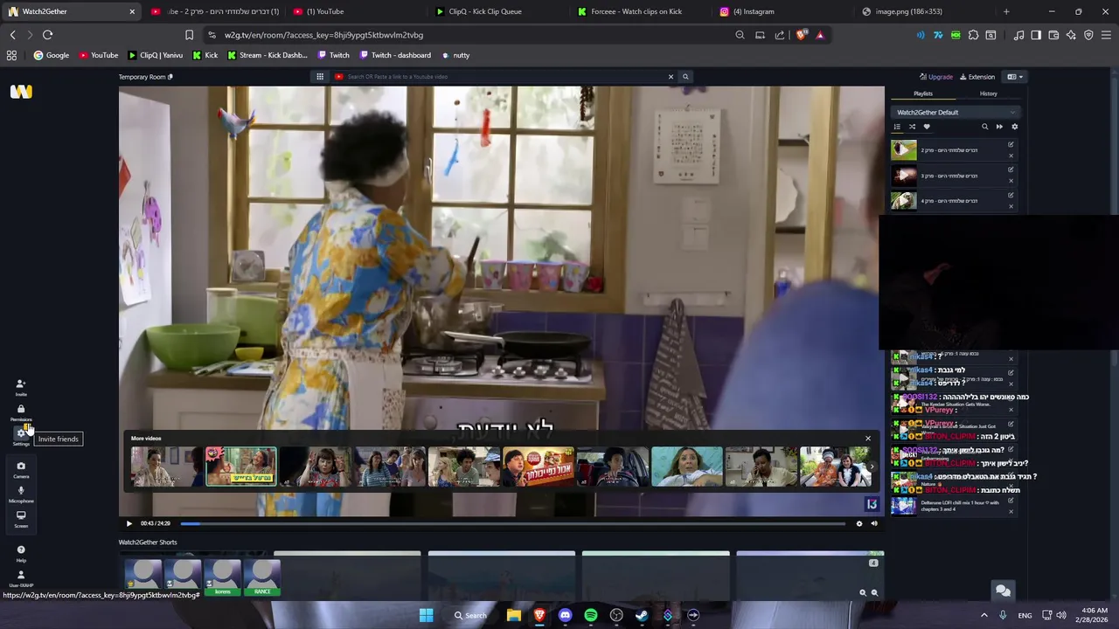Viewport: 1119px width, 629px height.
Task: Edit playlist item episode 3
Action: tap(1011, 169)
